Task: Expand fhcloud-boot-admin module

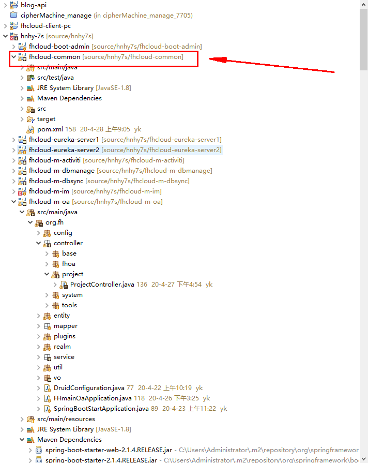Action: coord(13,47)
